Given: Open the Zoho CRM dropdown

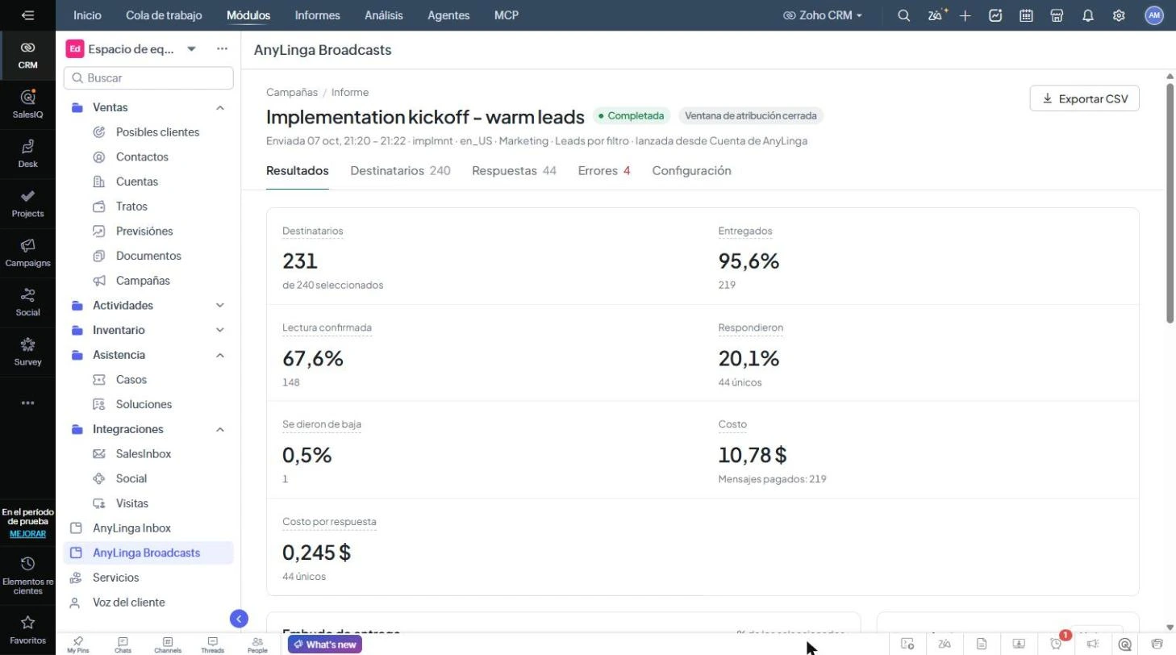Looking at the screenshot, I should pyautogui.click(x=823, y=15).
